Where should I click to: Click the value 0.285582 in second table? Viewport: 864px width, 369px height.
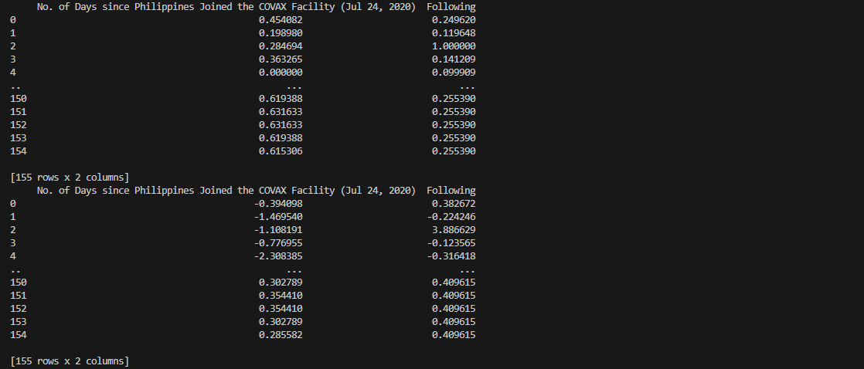point(281,335)
